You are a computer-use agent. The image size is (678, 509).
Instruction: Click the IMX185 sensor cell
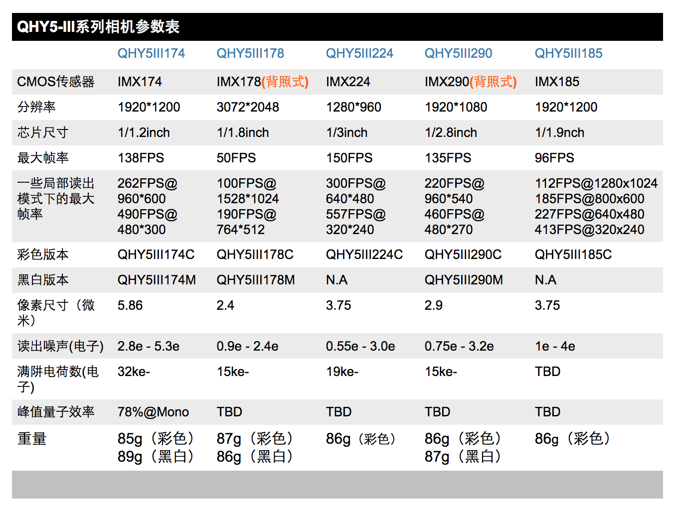click(x=557, y=82)
